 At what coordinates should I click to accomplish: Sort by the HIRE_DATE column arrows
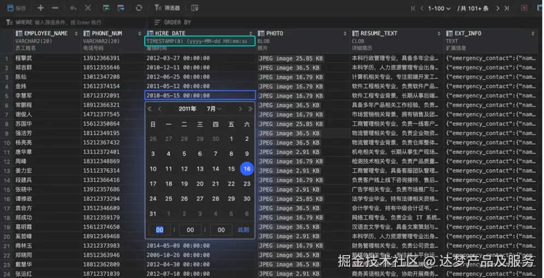click(251, 33)
